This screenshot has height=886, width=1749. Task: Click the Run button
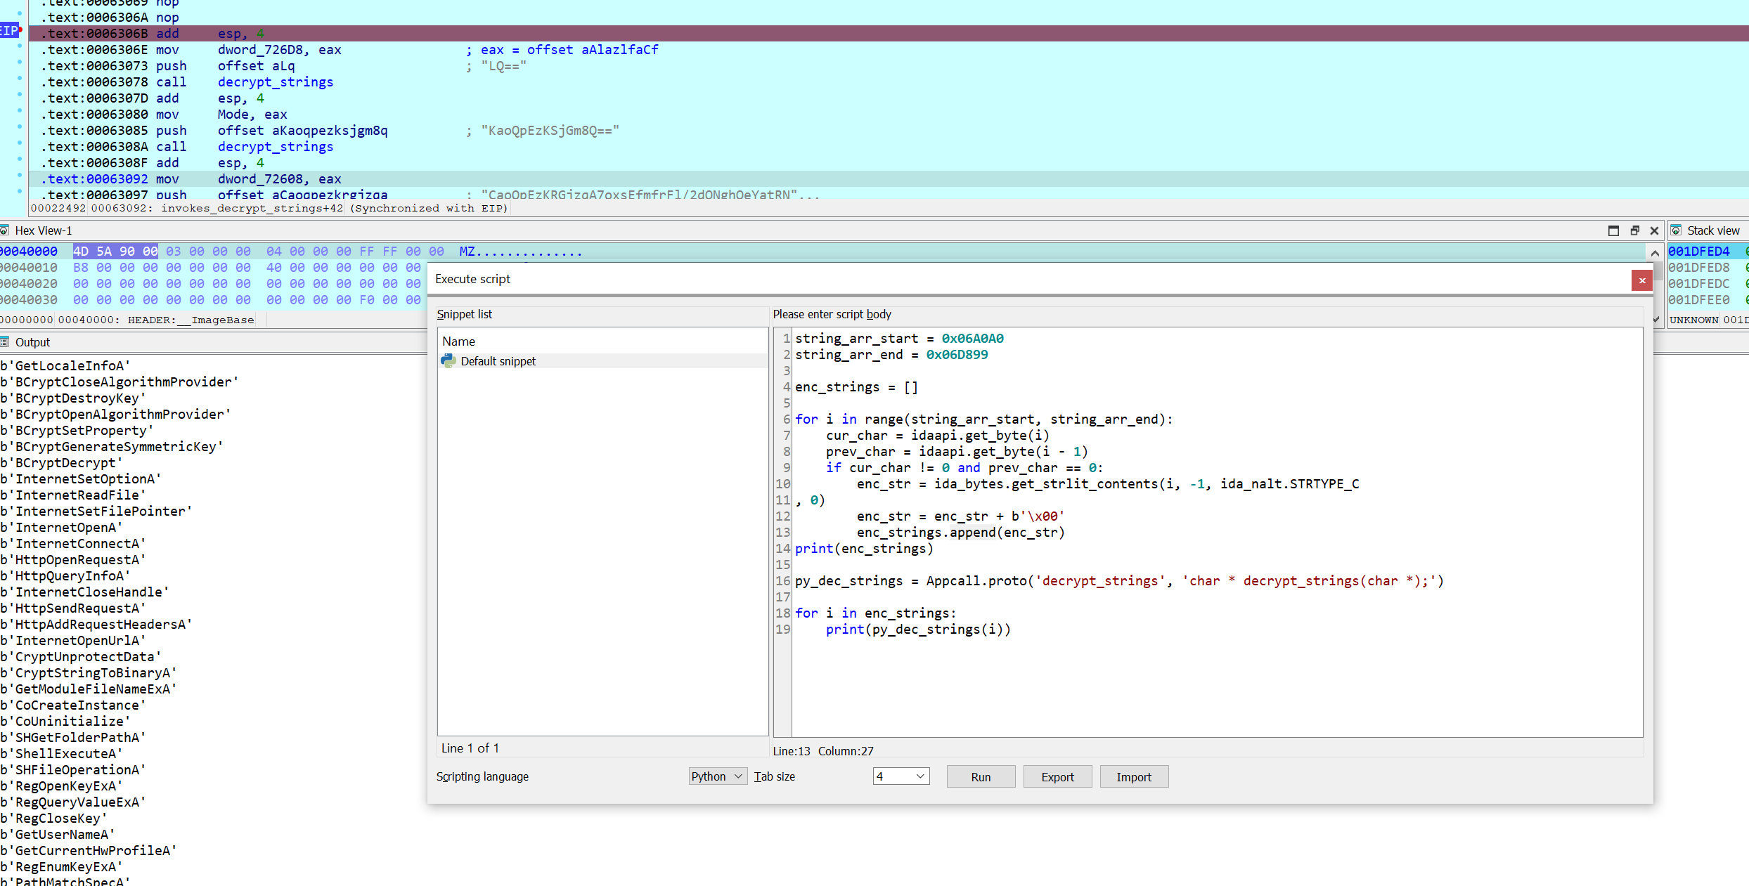981,777
